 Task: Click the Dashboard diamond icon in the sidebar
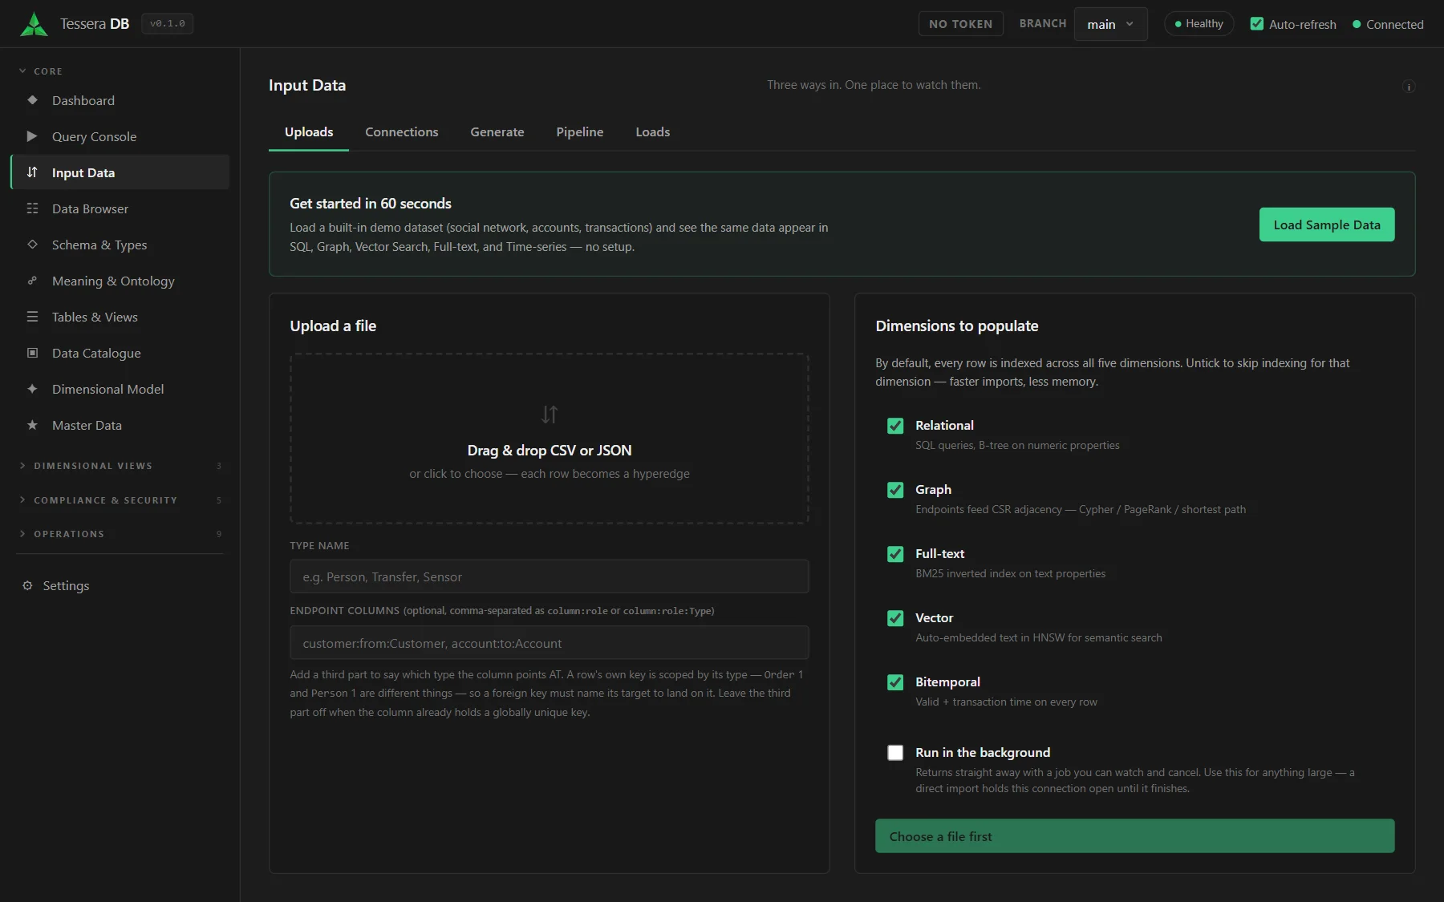click(32, 100)
